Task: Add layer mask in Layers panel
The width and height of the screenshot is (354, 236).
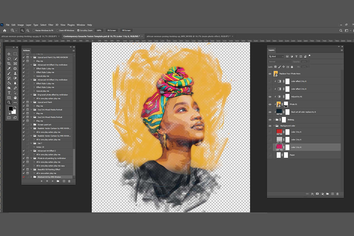Action: 317,194
